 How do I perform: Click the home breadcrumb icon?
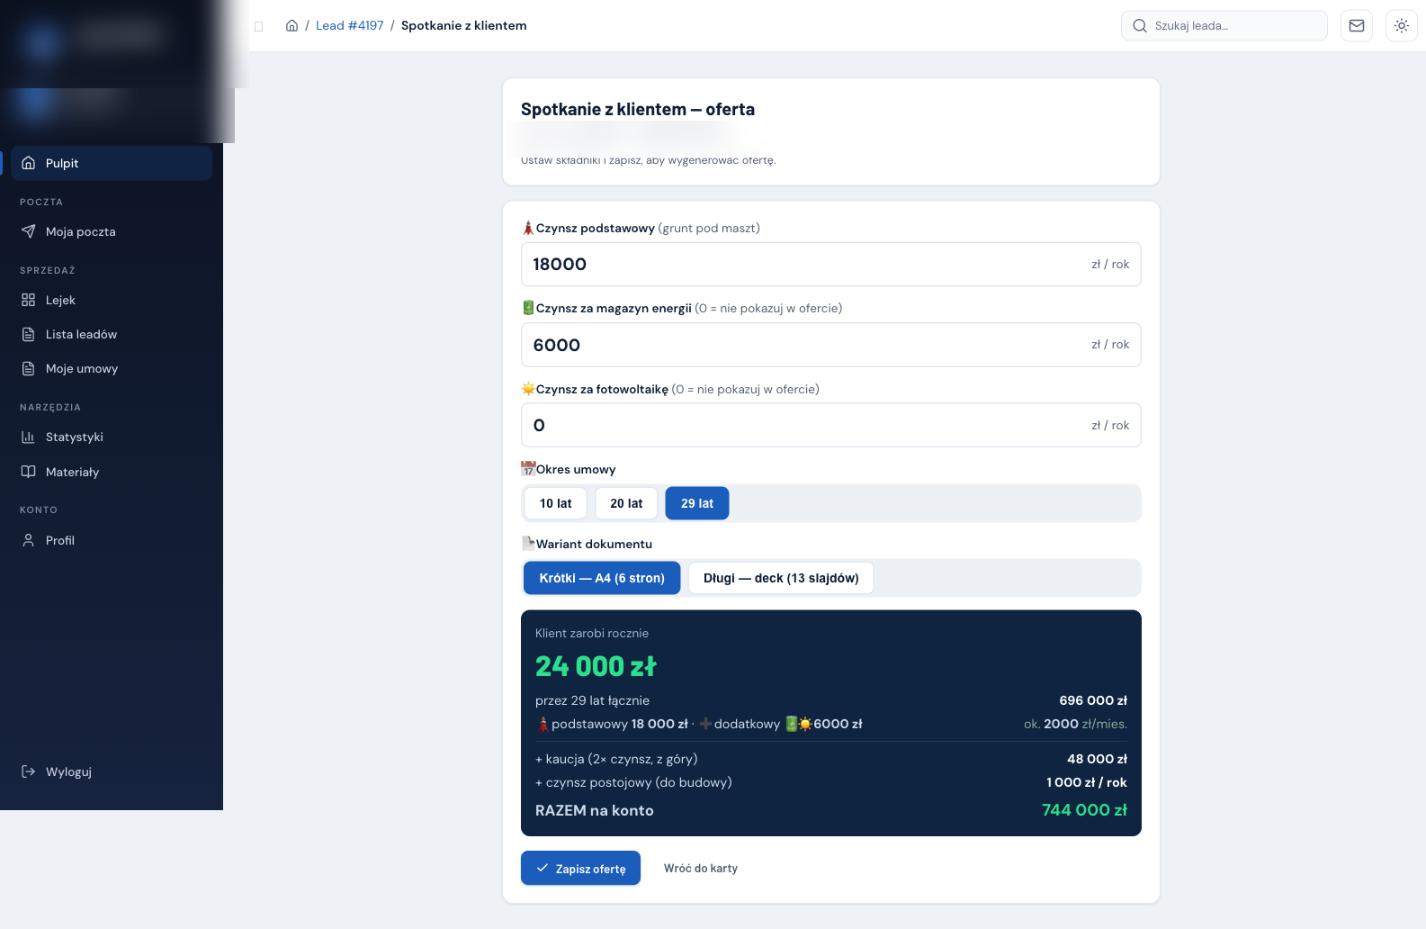click(x=291, y=26)
